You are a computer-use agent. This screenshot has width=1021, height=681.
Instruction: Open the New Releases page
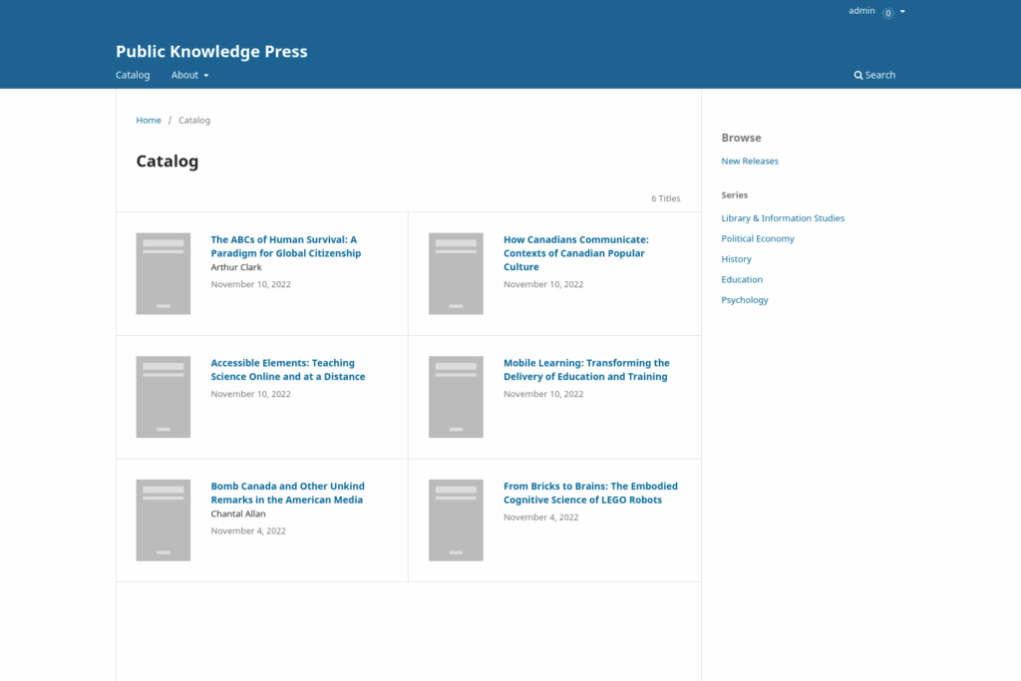click(x=750, y=161)
